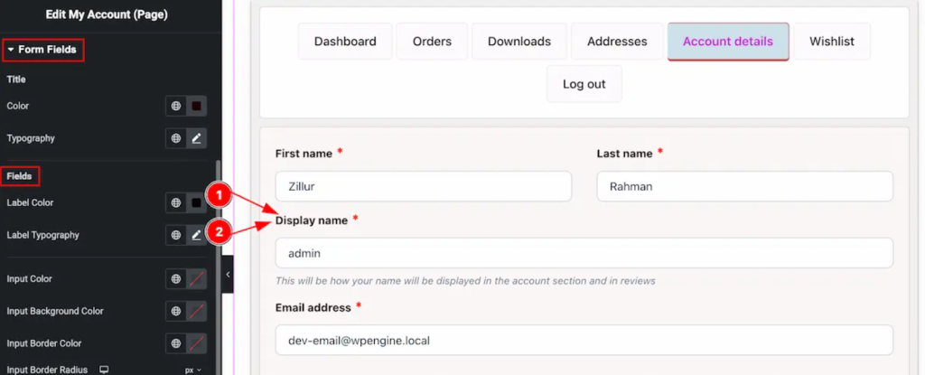Open global color for Input Border Color
The width and height of the screenshot is (925, 375).
[x=176, y=343]
